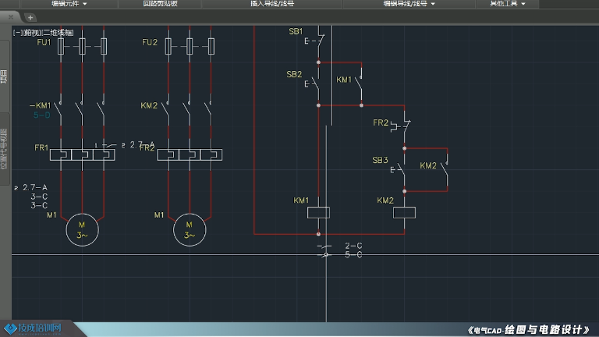The width and height of the screenshot is (599, 337).
Task: Select the left motor M 3~ symbol
Action: (82, 230)
